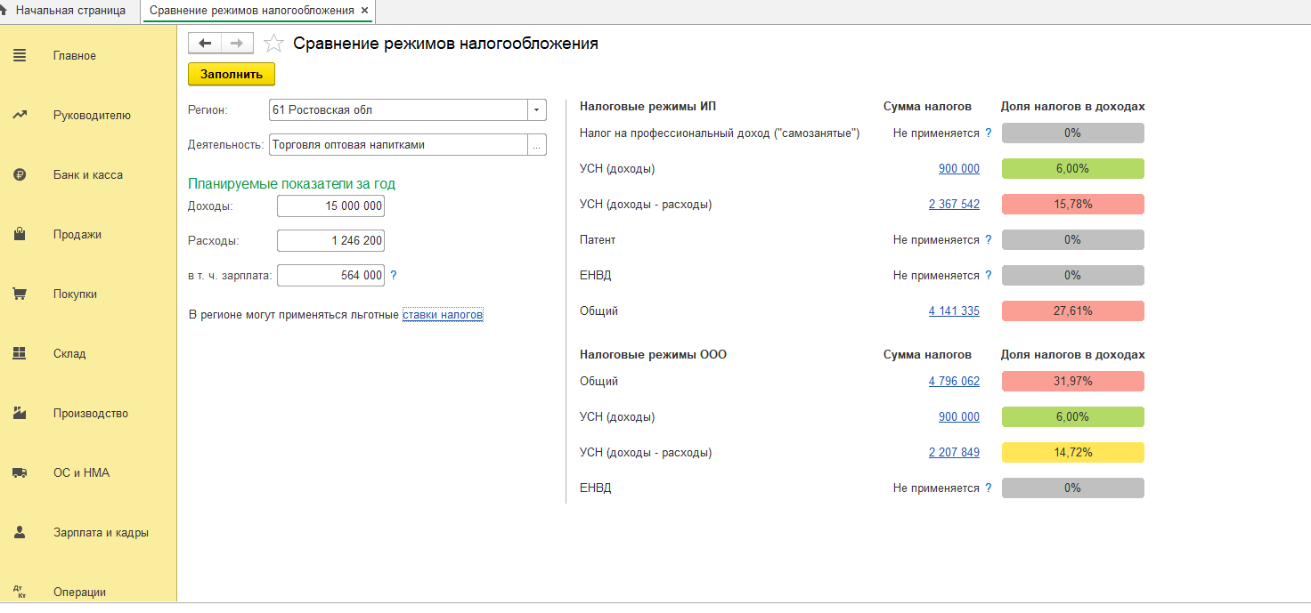The width and height of the screenshot is (1311, 613).
Task: Navigate back with the left arrow button
Action: [x=205, y=44]
